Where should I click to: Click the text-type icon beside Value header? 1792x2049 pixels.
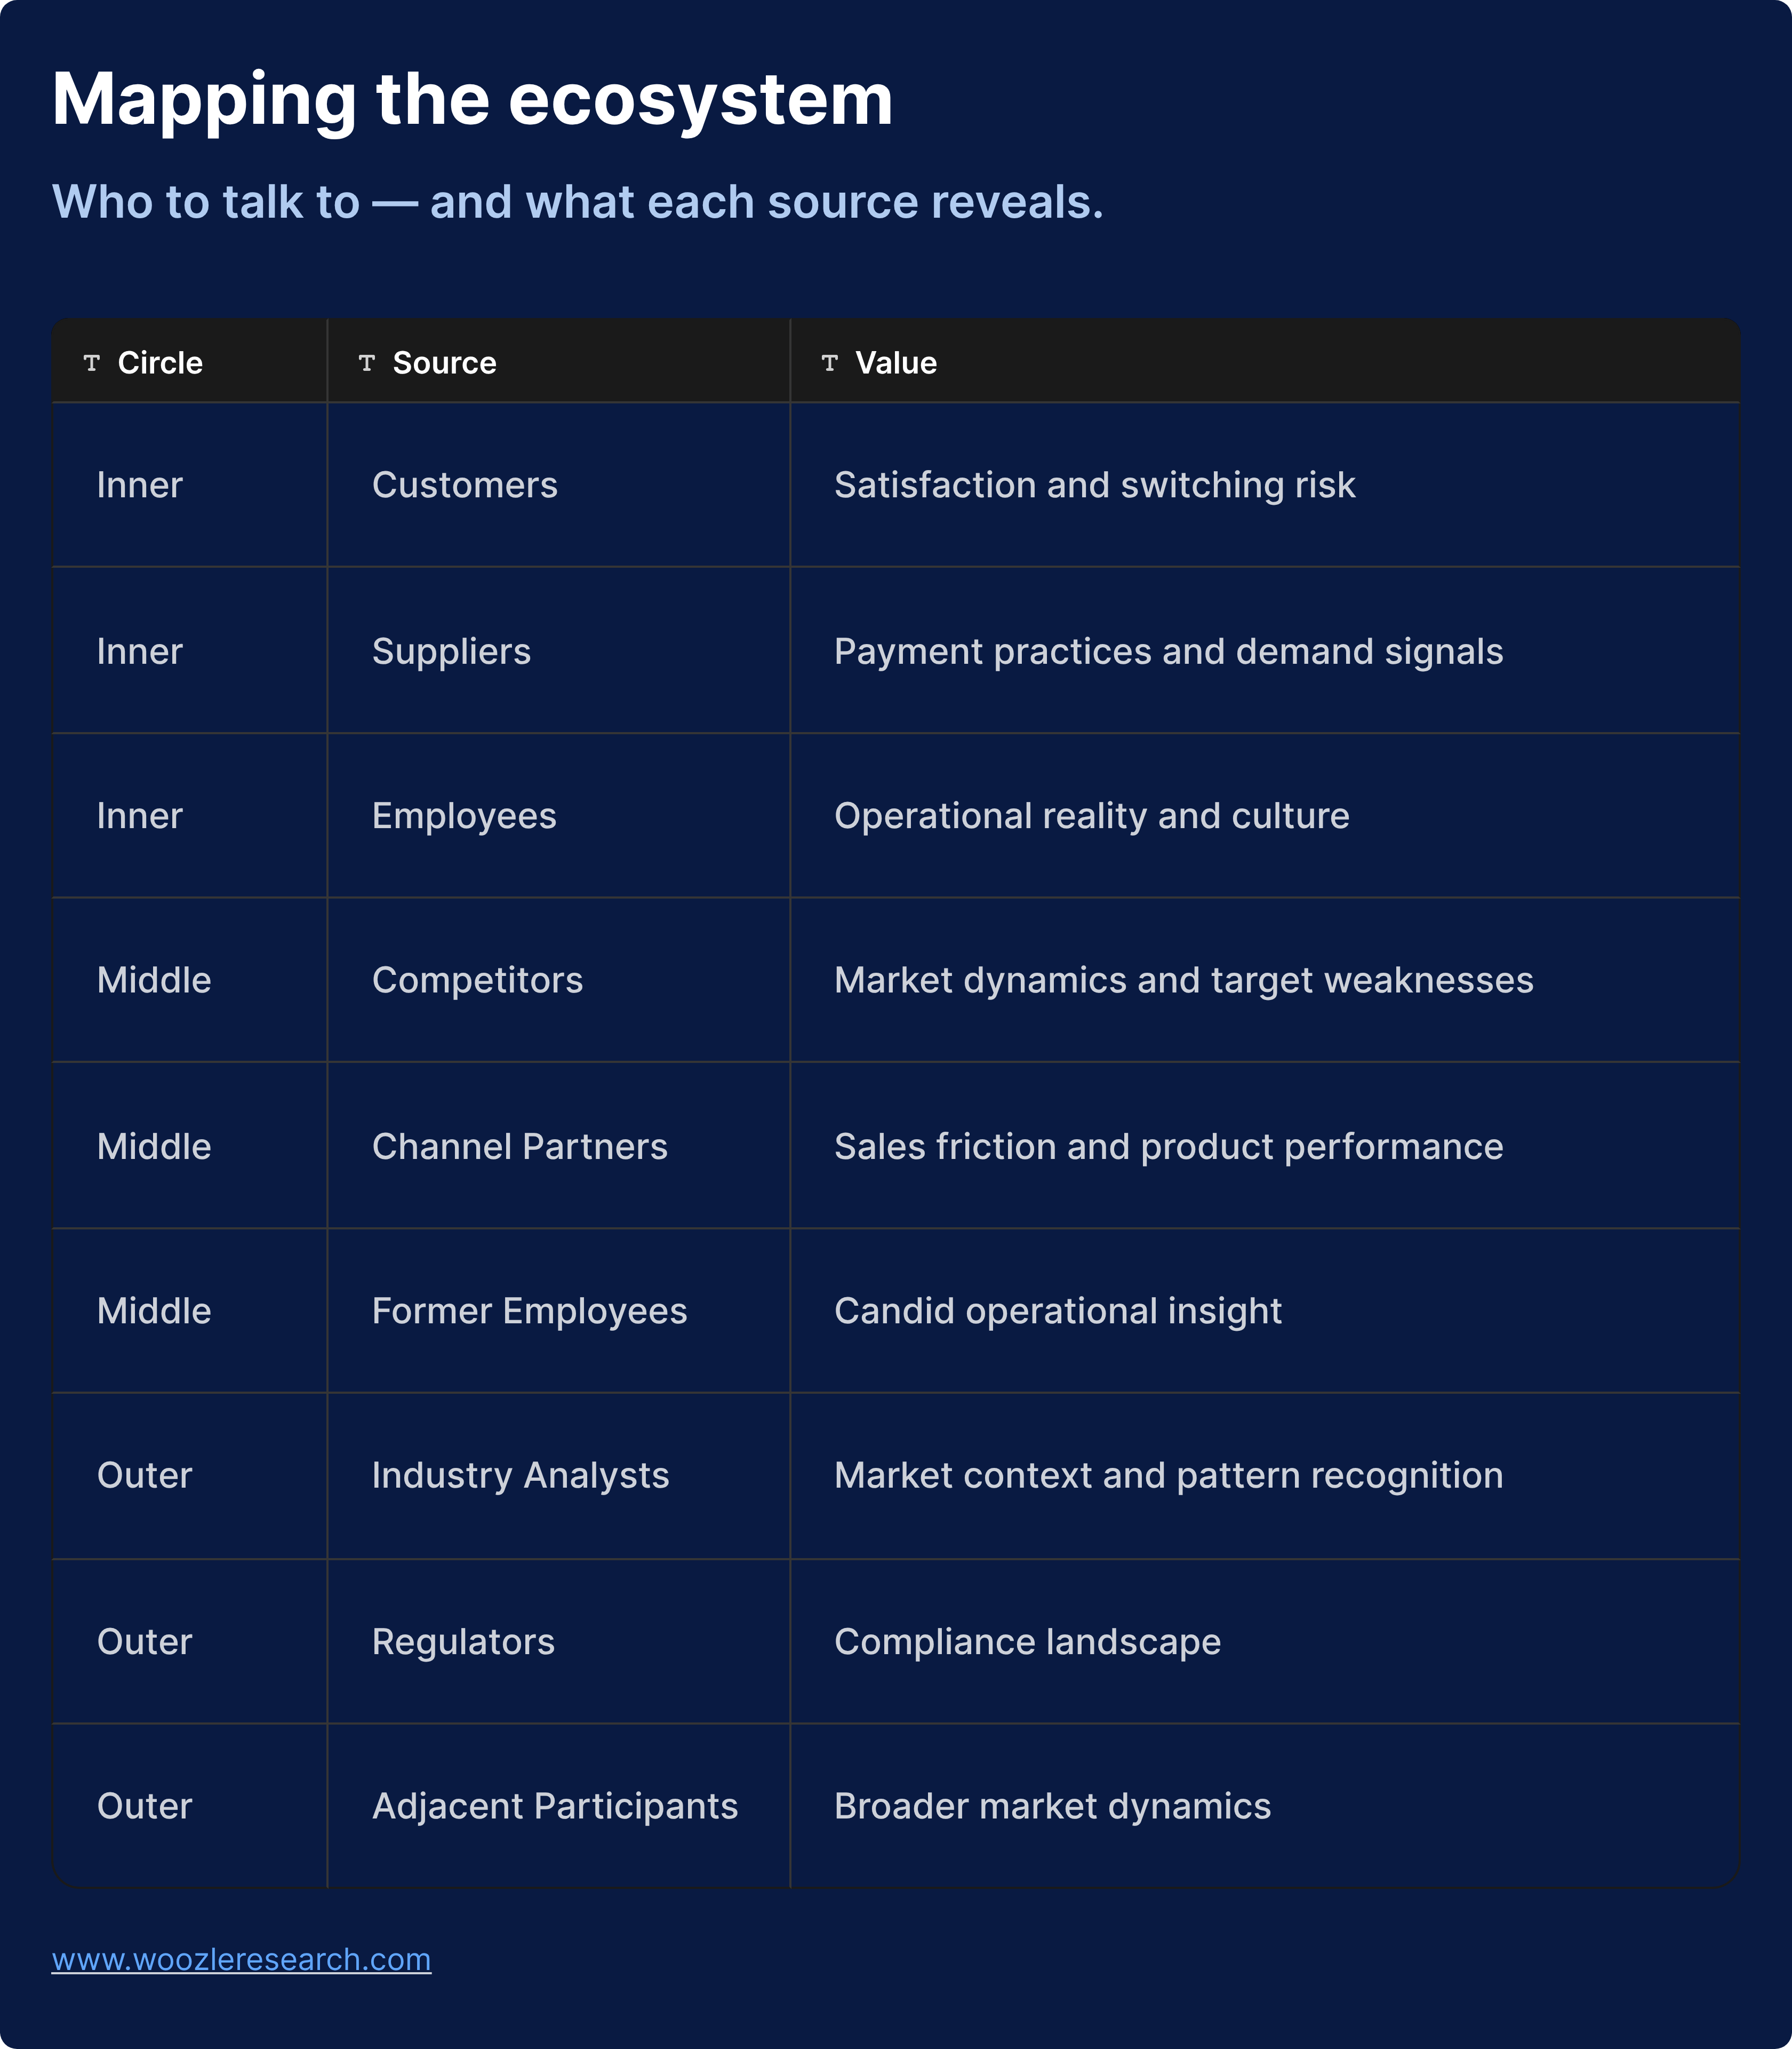click(829, 362)
